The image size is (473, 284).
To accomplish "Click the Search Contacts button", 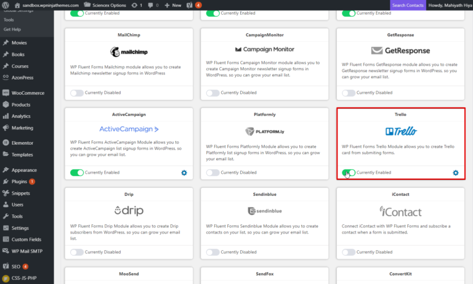I will [x=408, y=5].
